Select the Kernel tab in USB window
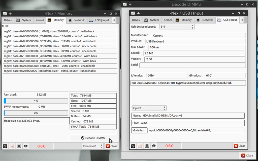The image size is (258, 161). (168, 20)
